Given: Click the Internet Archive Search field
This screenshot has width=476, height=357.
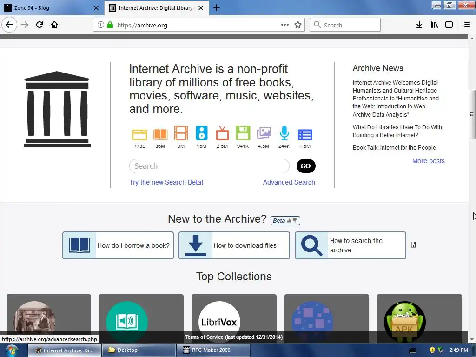Looking at the screenshot, I should tap(209, 166).
